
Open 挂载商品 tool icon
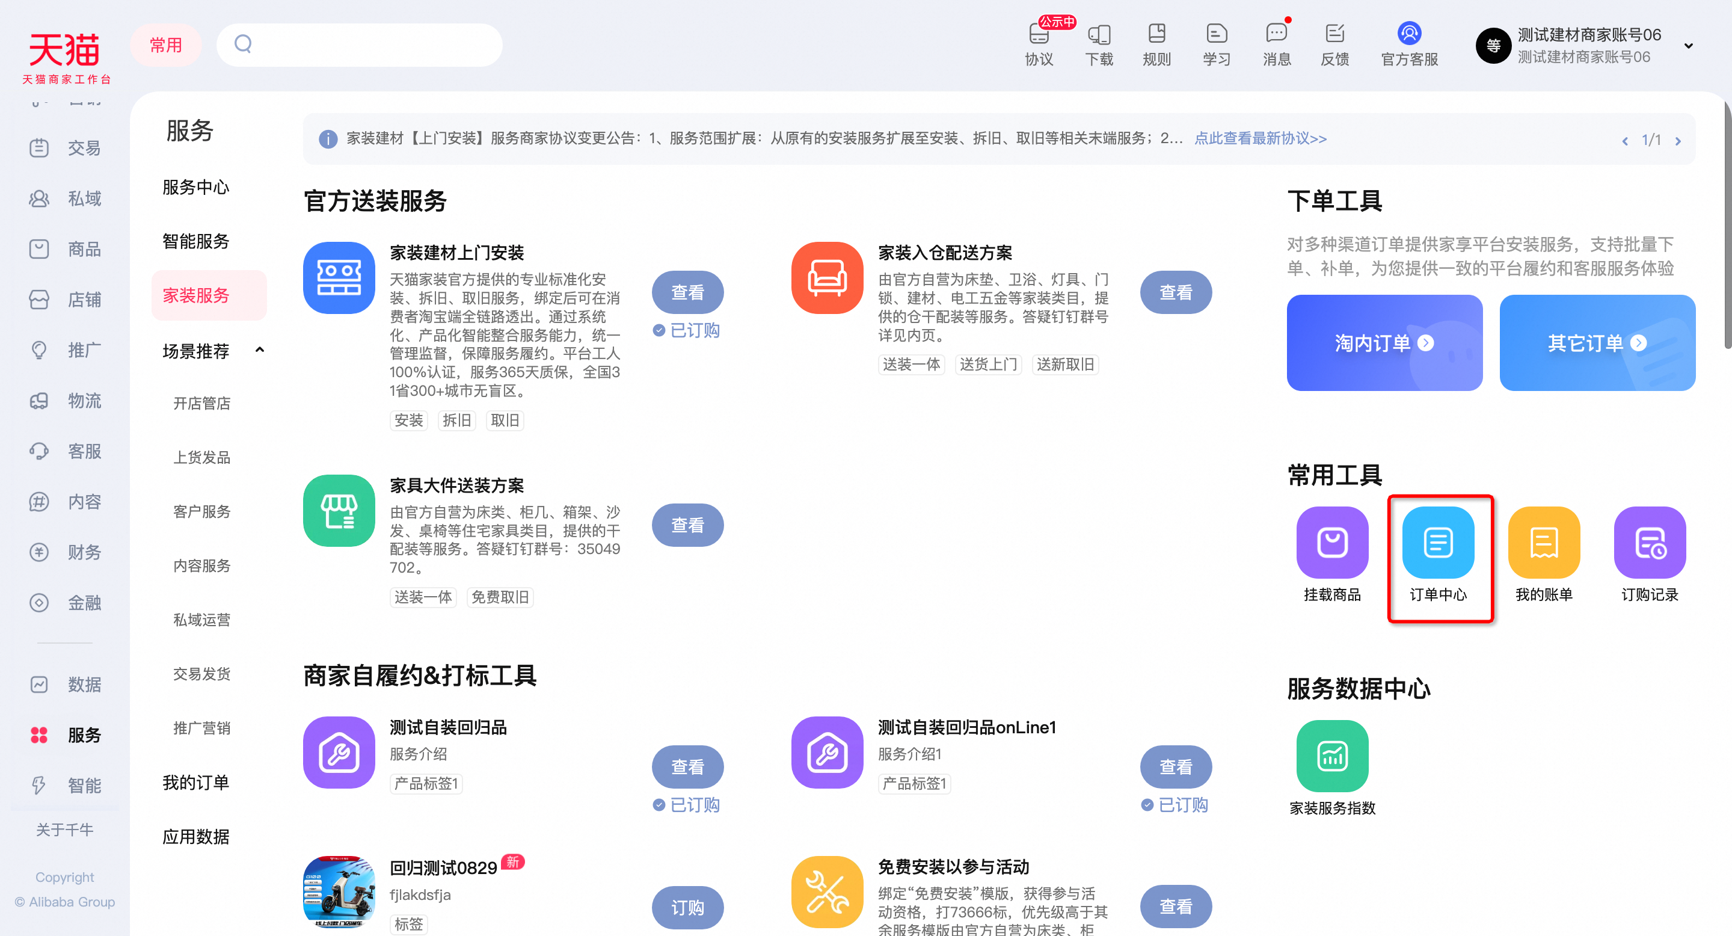[x=1332, y=542]
